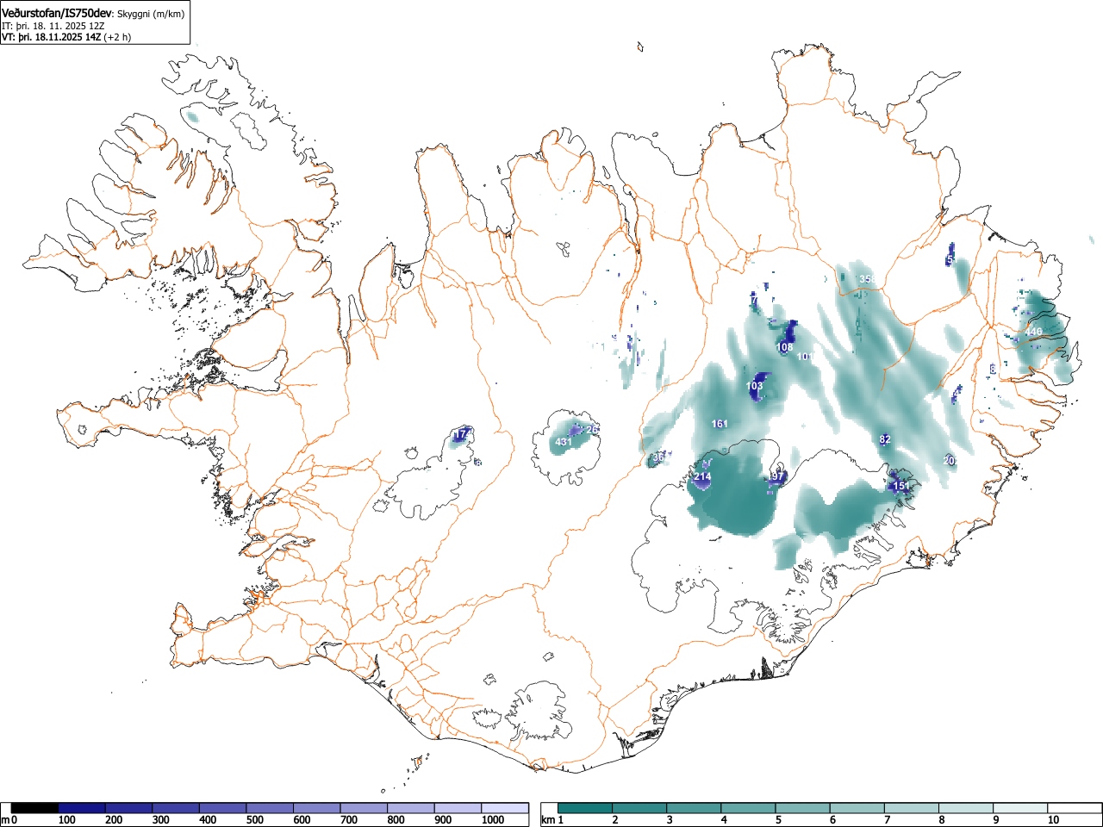Click the '82' visibility value on the map
Screen dimensions: 1103x827
pos(885,440)
